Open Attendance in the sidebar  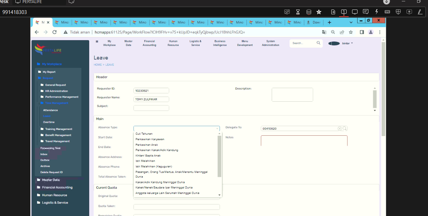point(50,110)
